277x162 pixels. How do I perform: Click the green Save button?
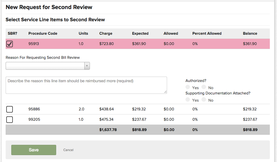click(x=34, y=150)
